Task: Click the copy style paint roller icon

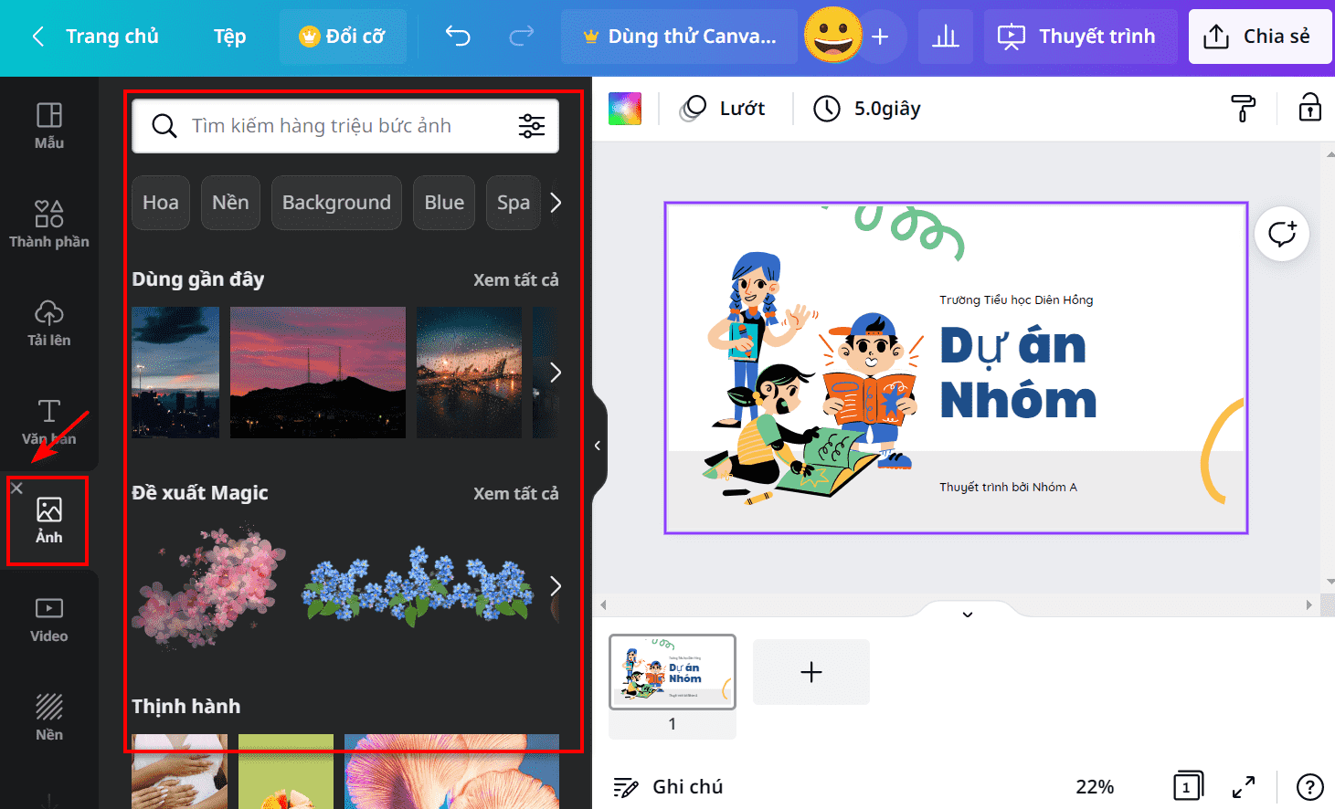Action: pyautogui.click(x=1243, y=108)
